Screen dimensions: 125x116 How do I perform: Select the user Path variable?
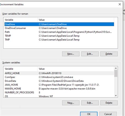click(59, 32)
